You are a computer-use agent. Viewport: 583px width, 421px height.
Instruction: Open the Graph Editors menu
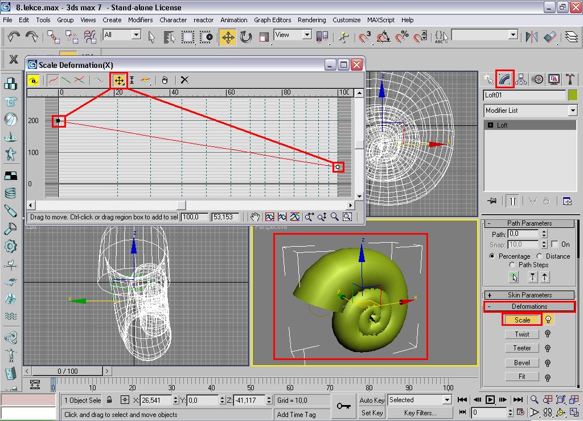click(273, 20)
